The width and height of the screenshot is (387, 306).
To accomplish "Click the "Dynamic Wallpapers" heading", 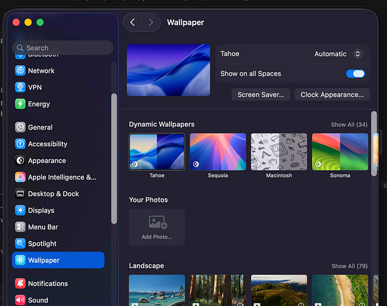I will point(162,124).
